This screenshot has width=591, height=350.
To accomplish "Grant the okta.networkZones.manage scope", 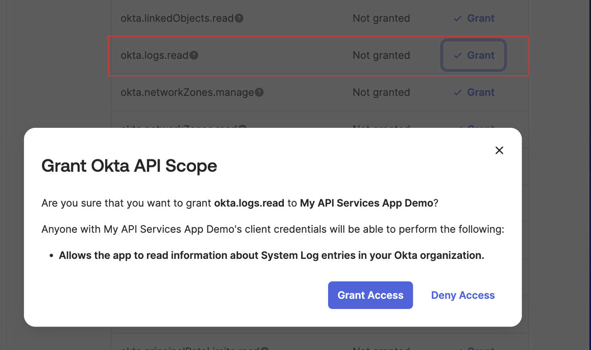I will coord(474,92).
